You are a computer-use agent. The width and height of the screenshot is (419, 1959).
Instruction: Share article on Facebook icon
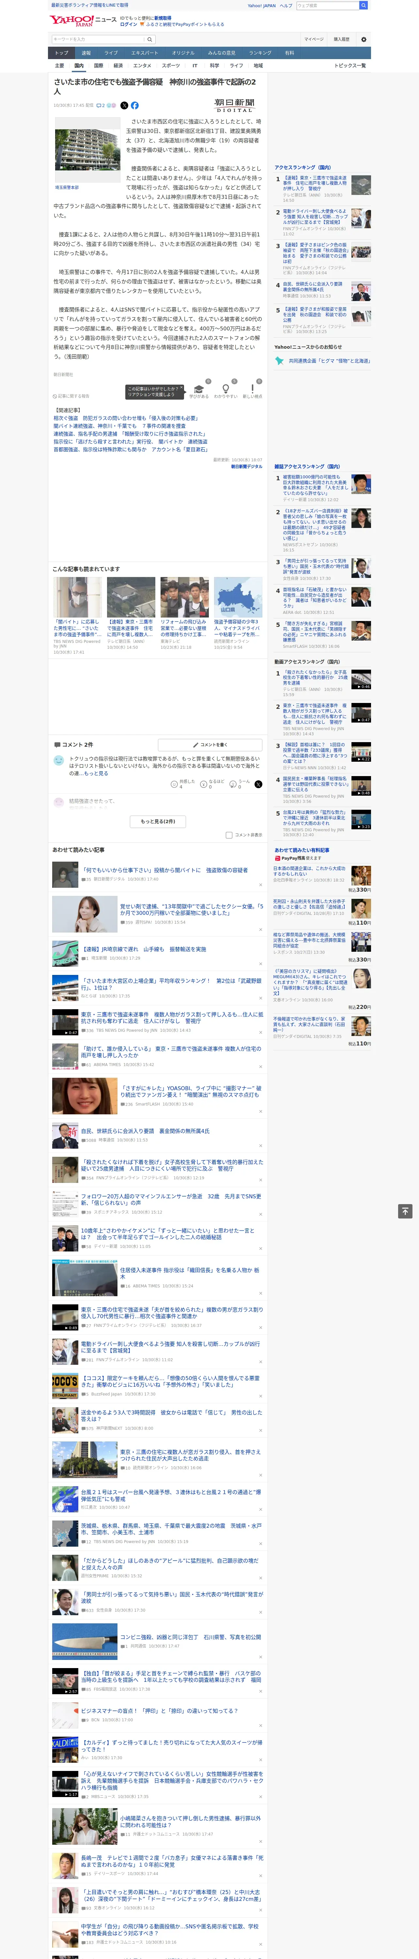(134, 106)
